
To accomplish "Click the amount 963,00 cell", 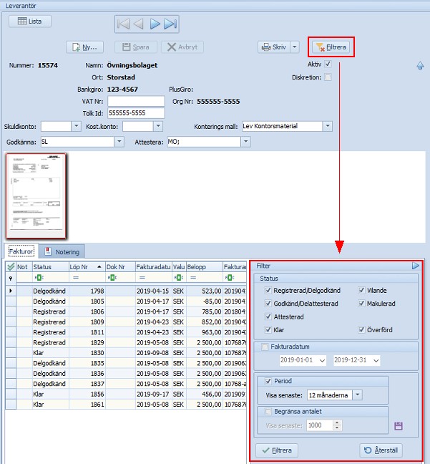I will point(205,332).
